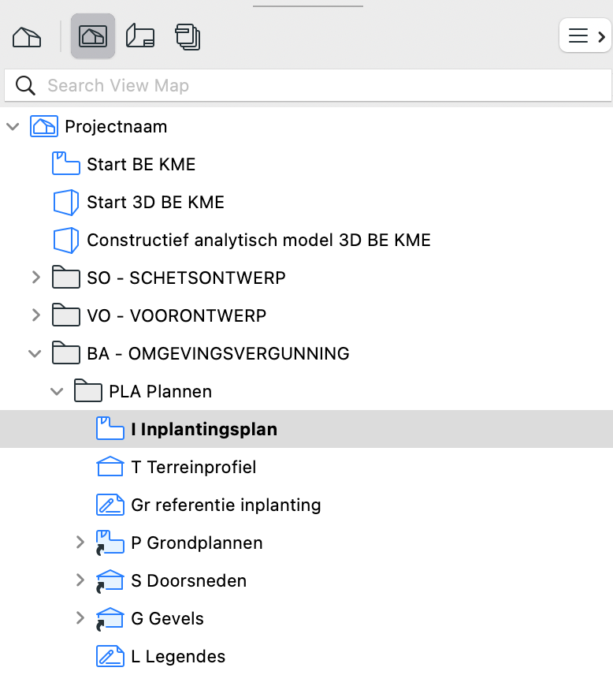The image size is (613, 675).
Task: Click the Search View Map field
Action: [x=308, y=85]
